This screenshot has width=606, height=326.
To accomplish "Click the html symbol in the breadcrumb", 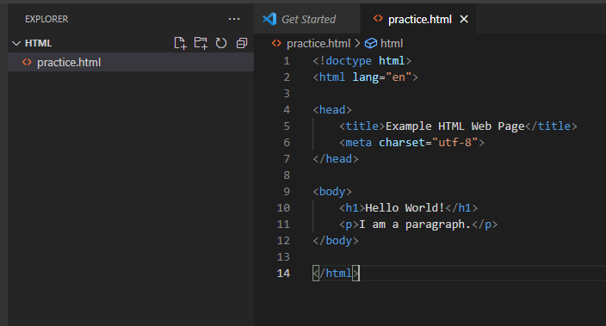I will tap(392, 43).
